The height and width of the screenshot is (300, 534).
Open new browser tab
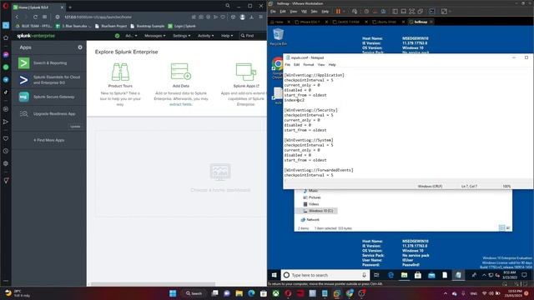click(70, 7)
